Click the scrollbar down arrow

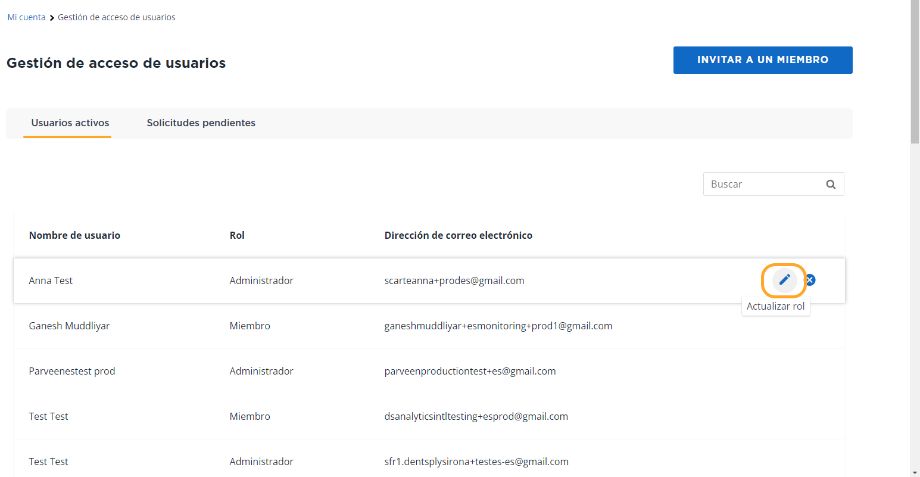(915, 472)
